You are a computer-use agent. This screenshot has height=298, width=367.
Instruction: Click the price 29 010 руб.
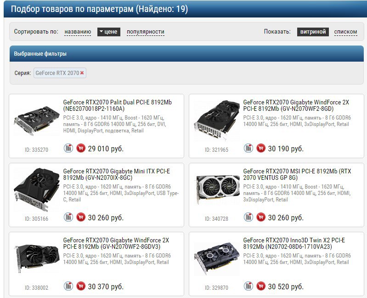(x=106, y=149)
